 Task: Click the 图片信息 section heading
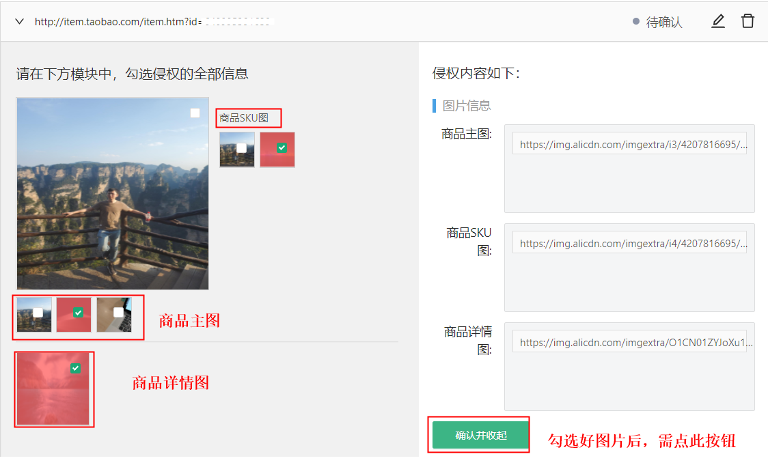466,105
